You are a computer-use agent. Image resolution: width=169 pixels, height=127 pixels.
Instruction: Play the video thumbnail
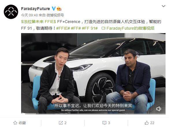click(93, 74)
